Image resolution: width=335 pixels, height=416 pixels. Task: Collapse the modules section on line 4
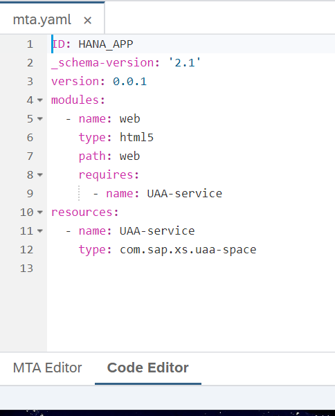pos(40,100)
